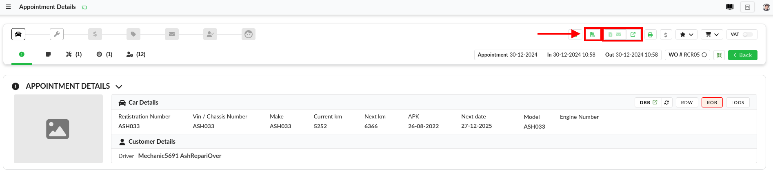Viewport: 773px width, 173px height.
Task: Select the WO # RCR05 radio circle
Action: (704, 55)
